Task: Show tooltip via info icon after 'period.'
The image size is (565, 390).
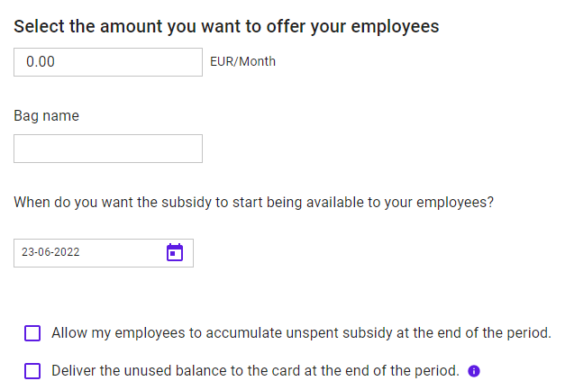Action: tap(474, 371)
